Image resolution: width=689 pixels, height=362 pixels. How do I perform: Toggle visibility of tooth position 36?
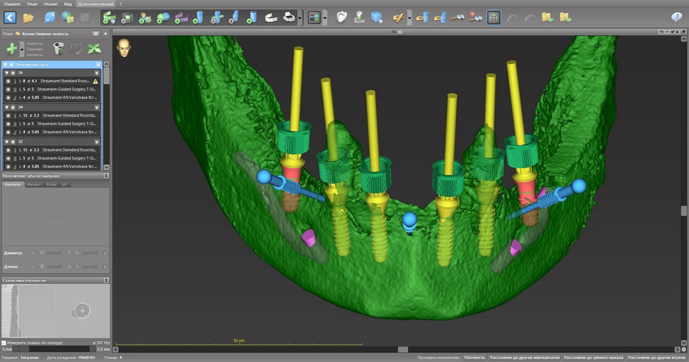click(x=13, y=73)
